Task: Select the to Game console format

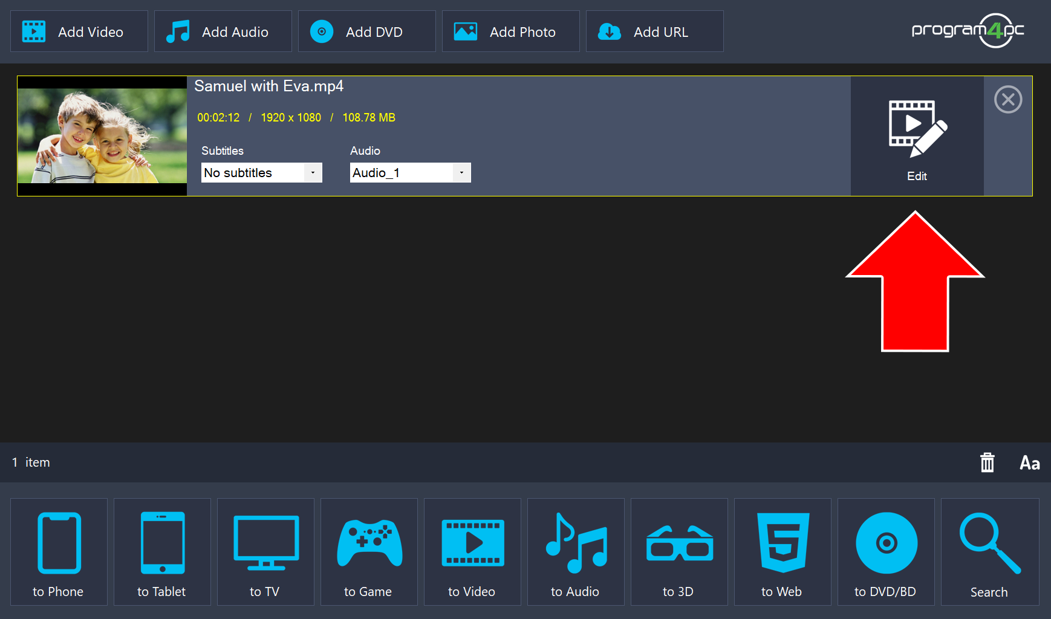Action: pyautogui.click(x=369, y=552)
